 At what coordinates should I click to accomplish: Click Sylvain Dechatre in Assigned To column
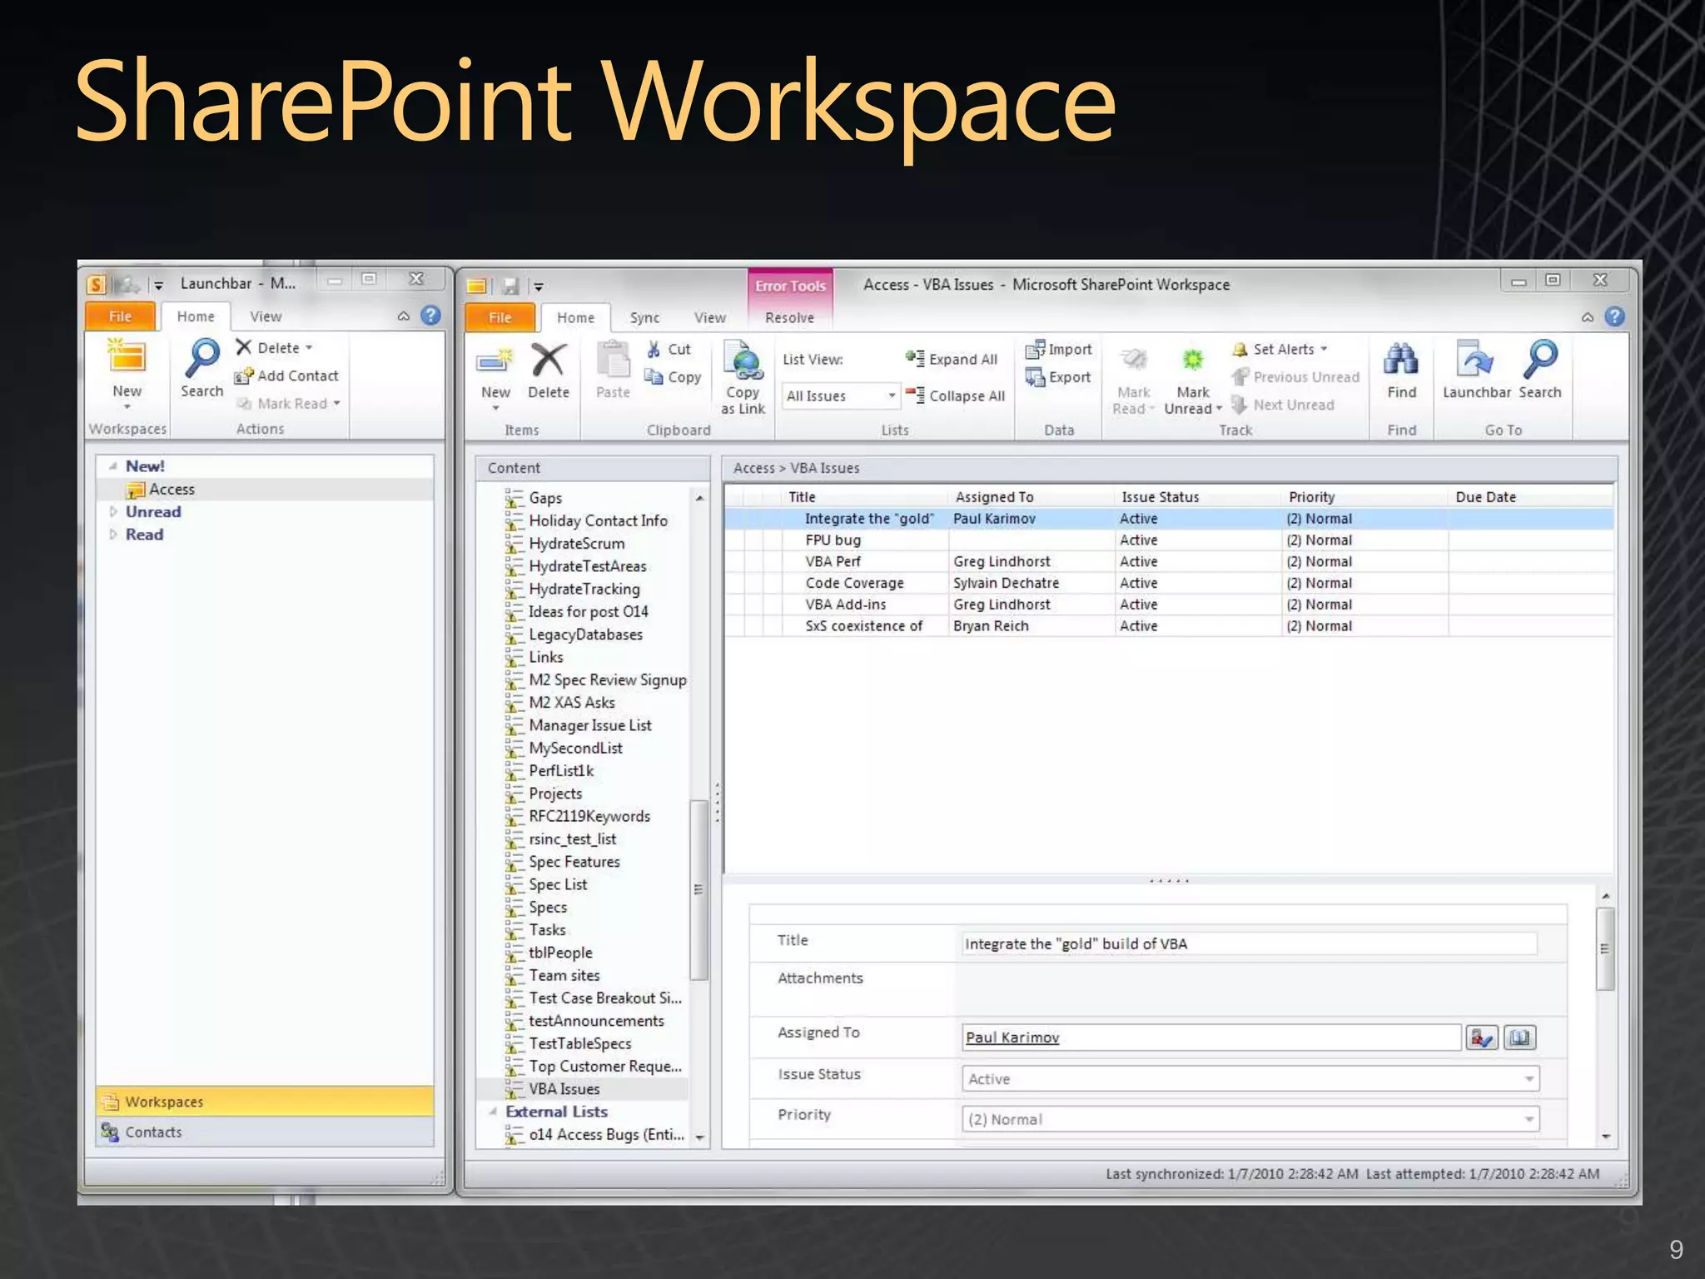click(x=1006, y=584)
